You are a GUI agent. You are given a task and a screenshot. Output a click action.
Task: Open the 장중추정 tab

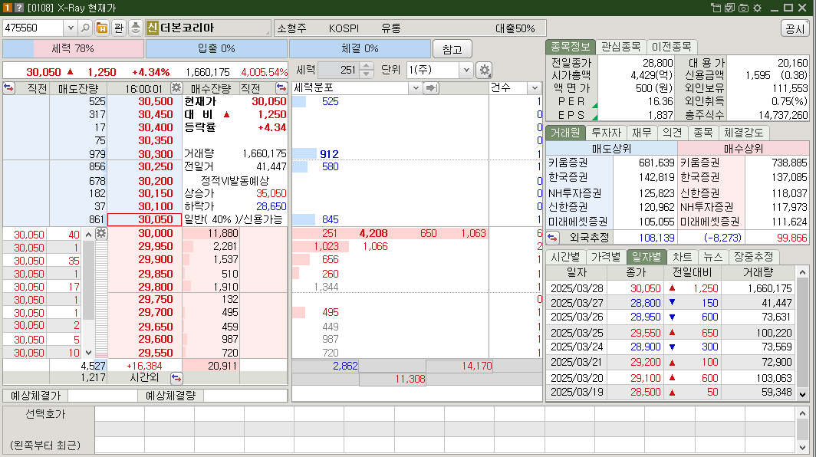point(754,257)
